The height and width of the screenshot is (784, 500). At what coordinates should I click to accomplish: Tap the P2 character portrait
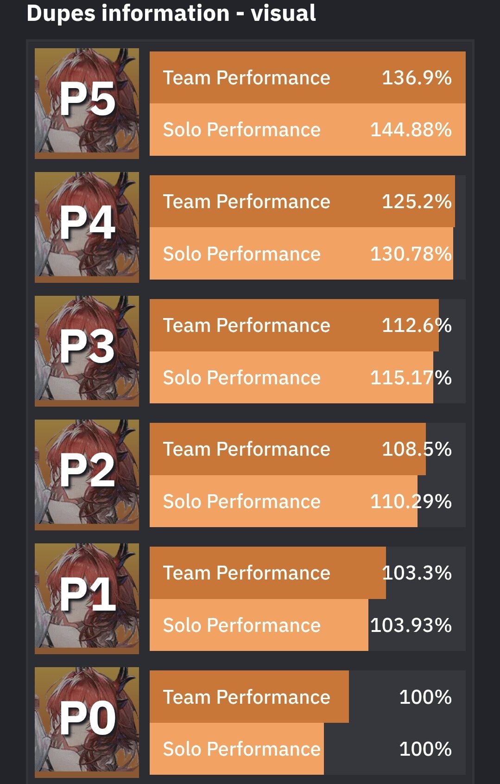click(x=87, y=474)
